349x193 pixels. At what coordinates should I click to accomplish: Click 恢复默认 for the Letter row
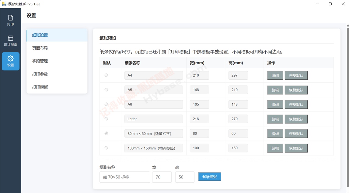tap(296, 119)
